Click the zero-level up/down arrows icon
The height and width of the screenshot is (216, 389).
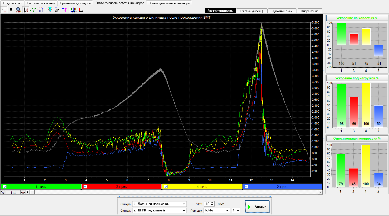pos(4,10)
